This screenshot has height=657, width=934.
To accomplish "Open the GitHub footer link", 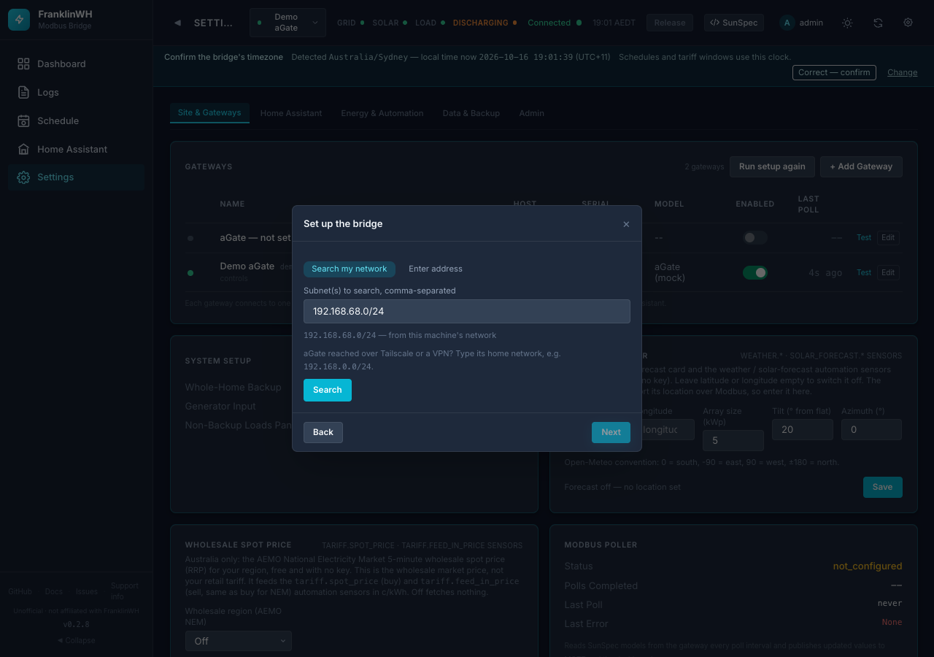I will coord(20,591).
